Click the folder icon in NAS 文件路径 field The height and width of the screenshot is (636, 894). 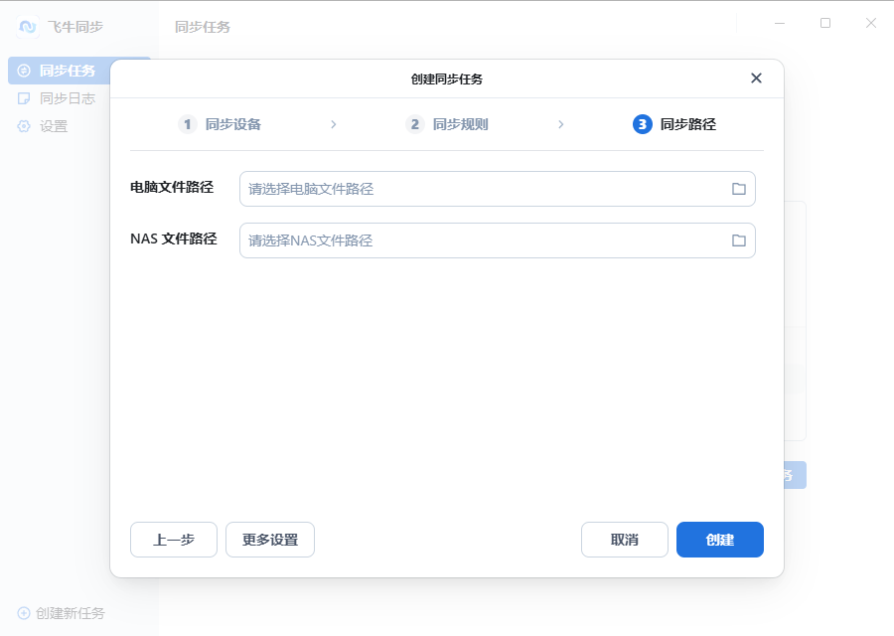point(738,239)
